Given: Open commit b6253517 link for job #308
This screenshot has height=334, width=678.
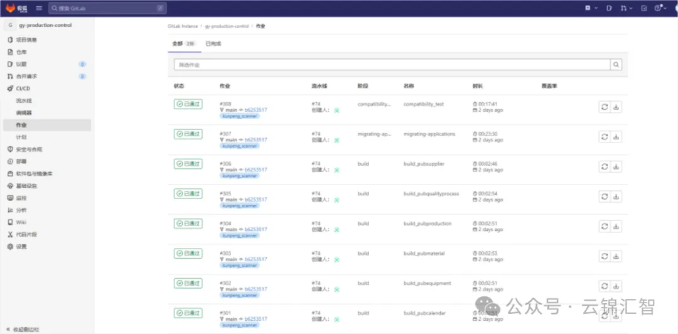Looking at the screenshot, I should [x=256, y=110].
